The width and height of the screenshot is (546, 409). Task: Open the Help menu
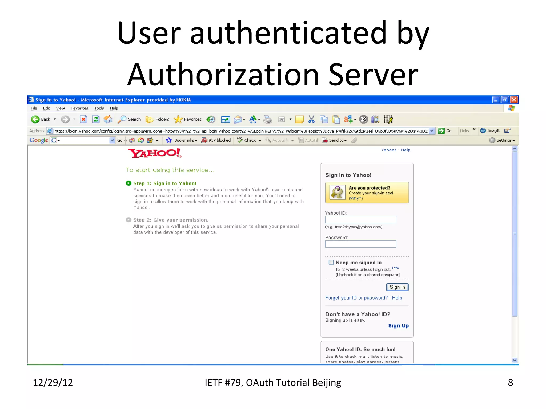coord(114,108)
